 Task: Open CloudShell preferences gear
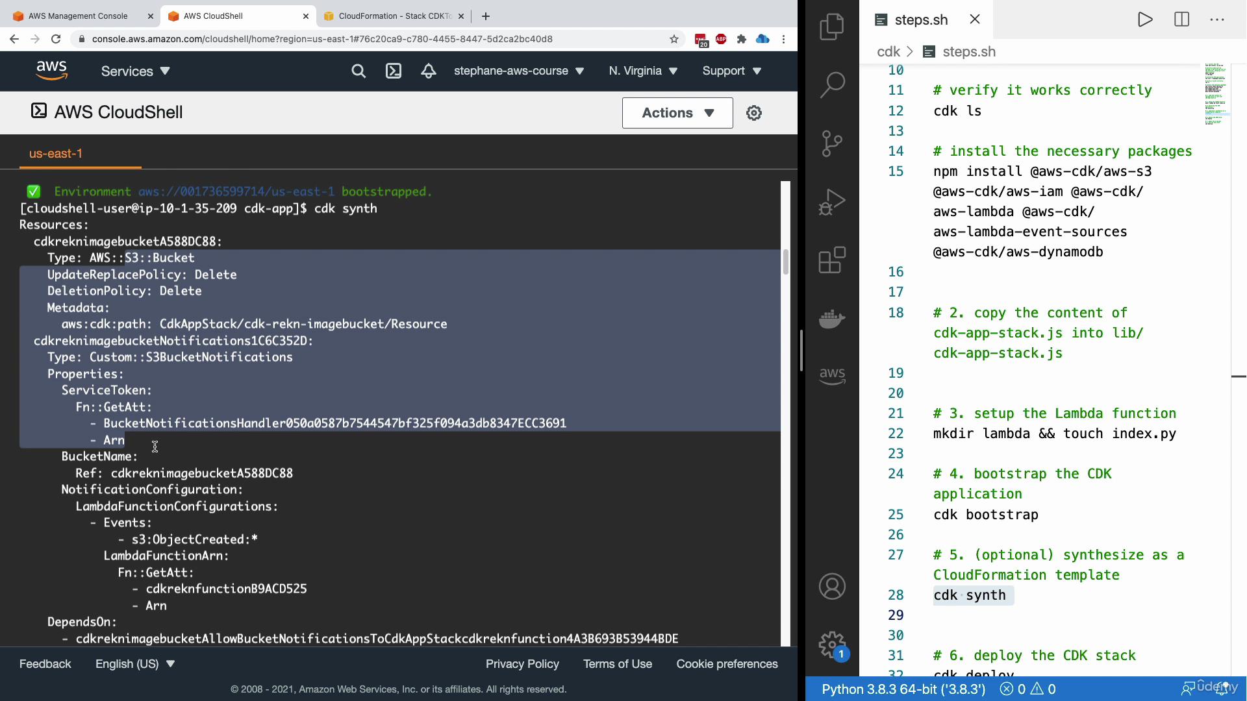tap(754, 113)
